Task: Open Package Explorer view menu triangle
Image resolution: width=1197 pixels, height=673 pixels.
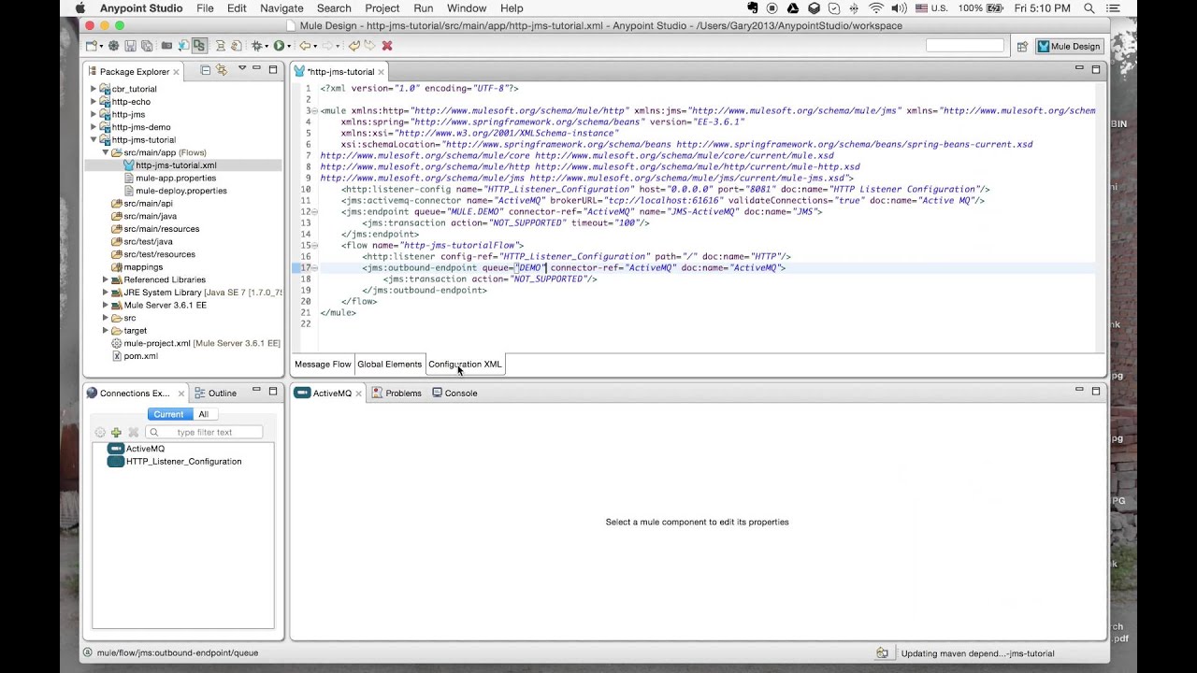Action: 242,68
